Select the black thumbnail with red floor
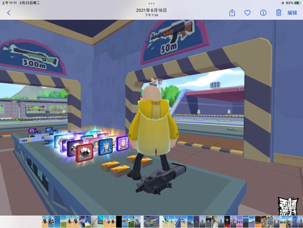Screen dimensions: 303x228 point(227,222)
